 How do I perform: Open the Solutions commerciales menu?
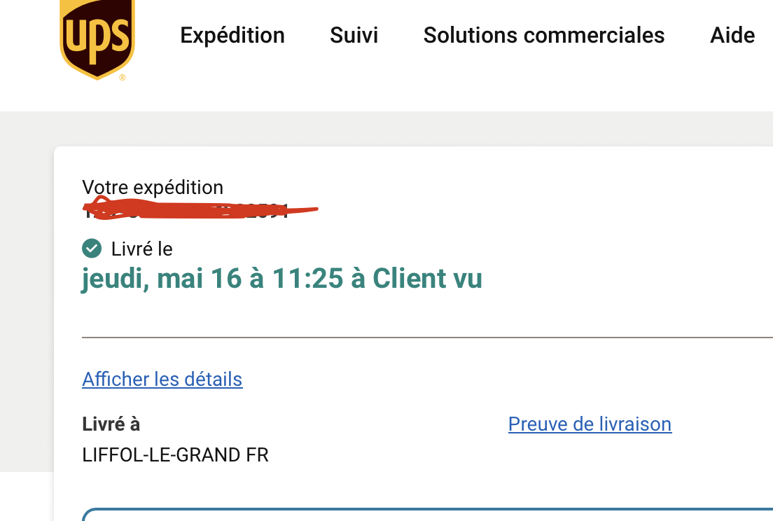pos(544,36)
